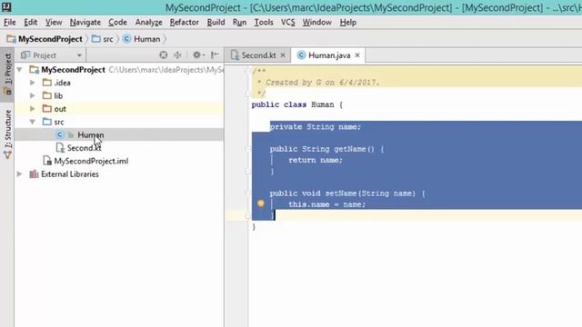Open the View menu
The image size is (582, 327).
point(54,22)
